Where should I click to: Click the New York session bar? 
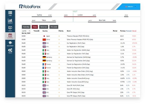pyautogui.click(x=102, y=22)
